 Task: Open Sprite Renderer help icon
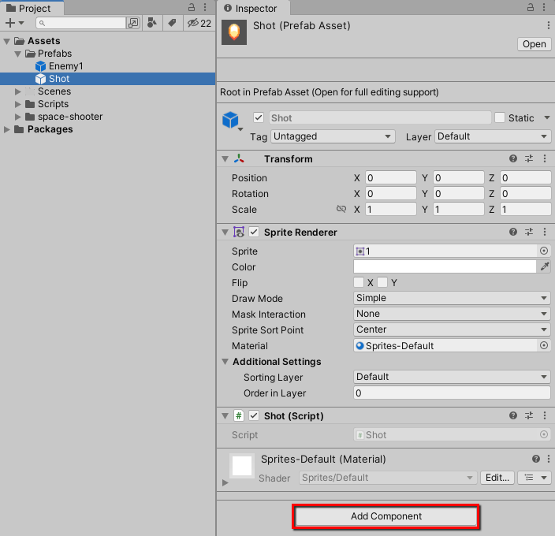(x=513, y=232)
